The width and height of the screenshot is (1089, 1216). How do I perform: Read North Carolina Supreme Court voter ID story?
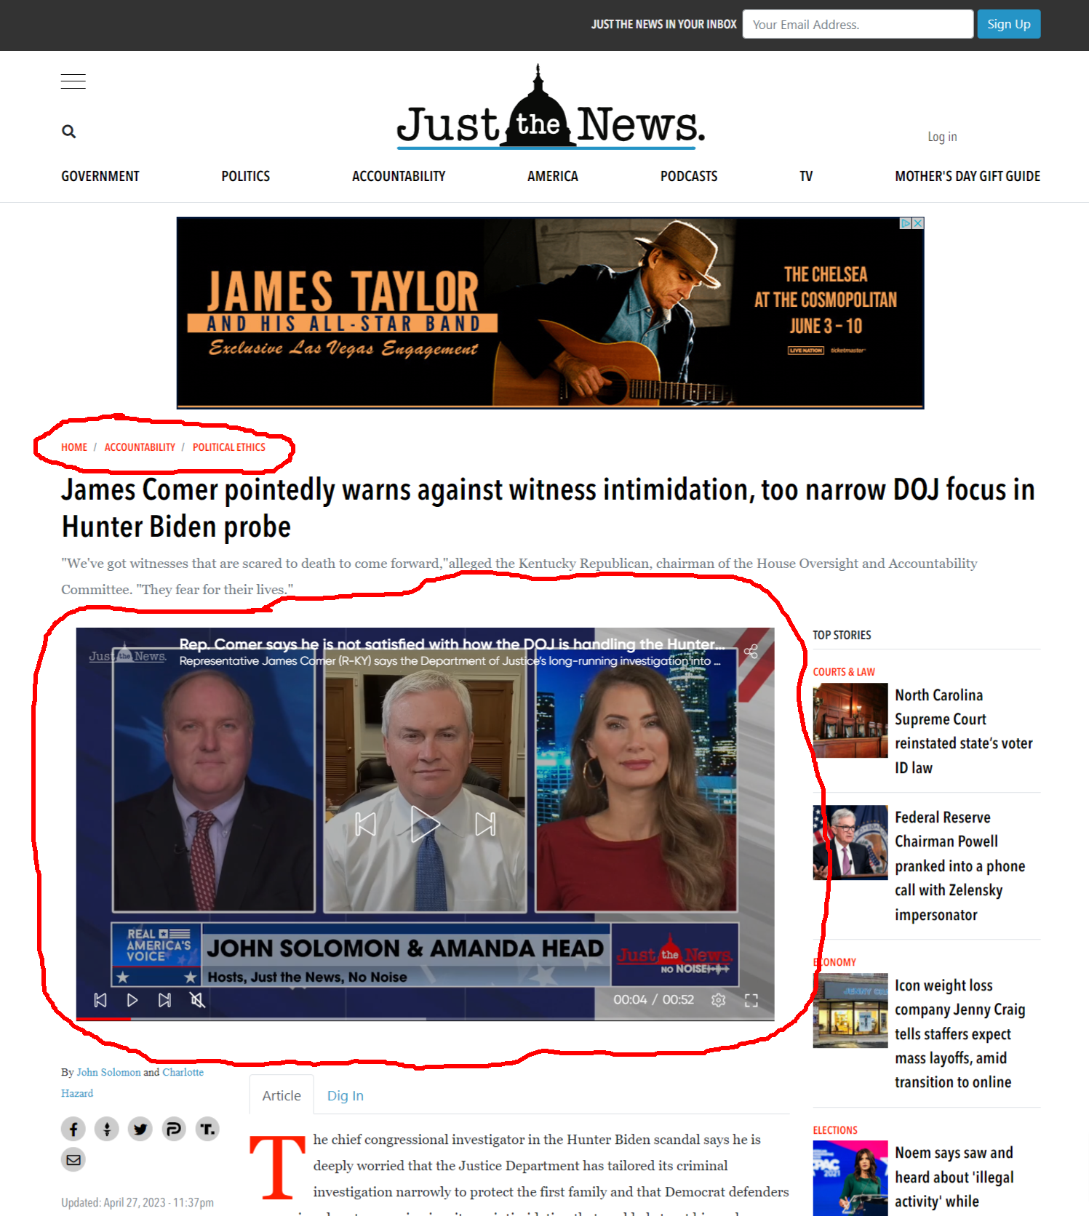tap(964, 731)
